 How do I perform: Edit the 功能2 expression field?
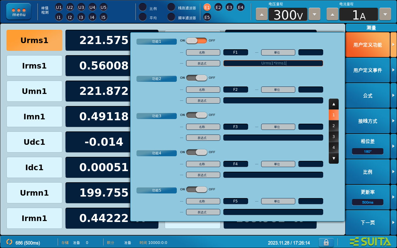tap(273, 100)
